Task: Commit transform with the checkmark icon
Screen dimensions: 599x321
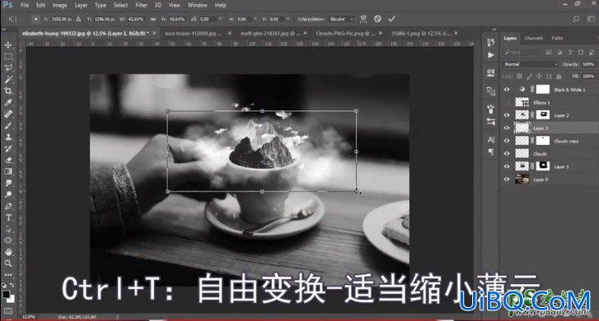Action: point(391,19)
